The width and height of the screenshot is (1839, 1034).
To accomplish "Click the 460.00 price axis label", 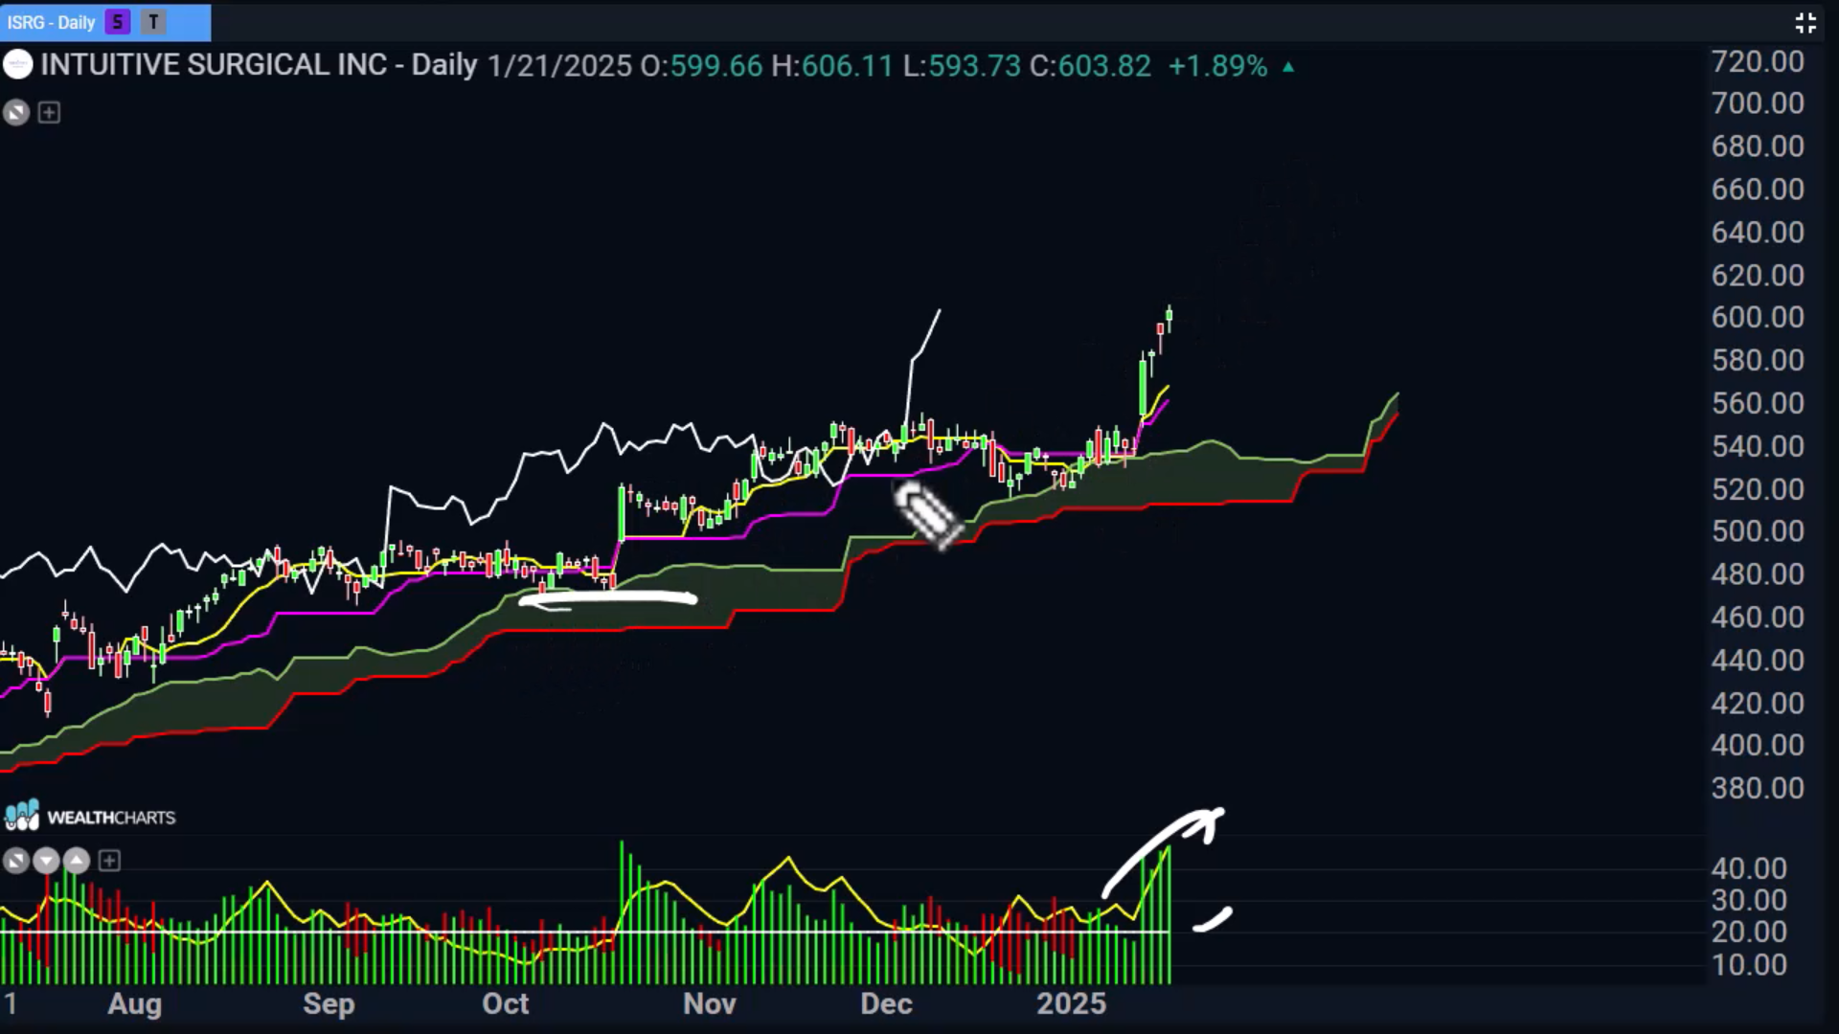I will [1758, 618].
